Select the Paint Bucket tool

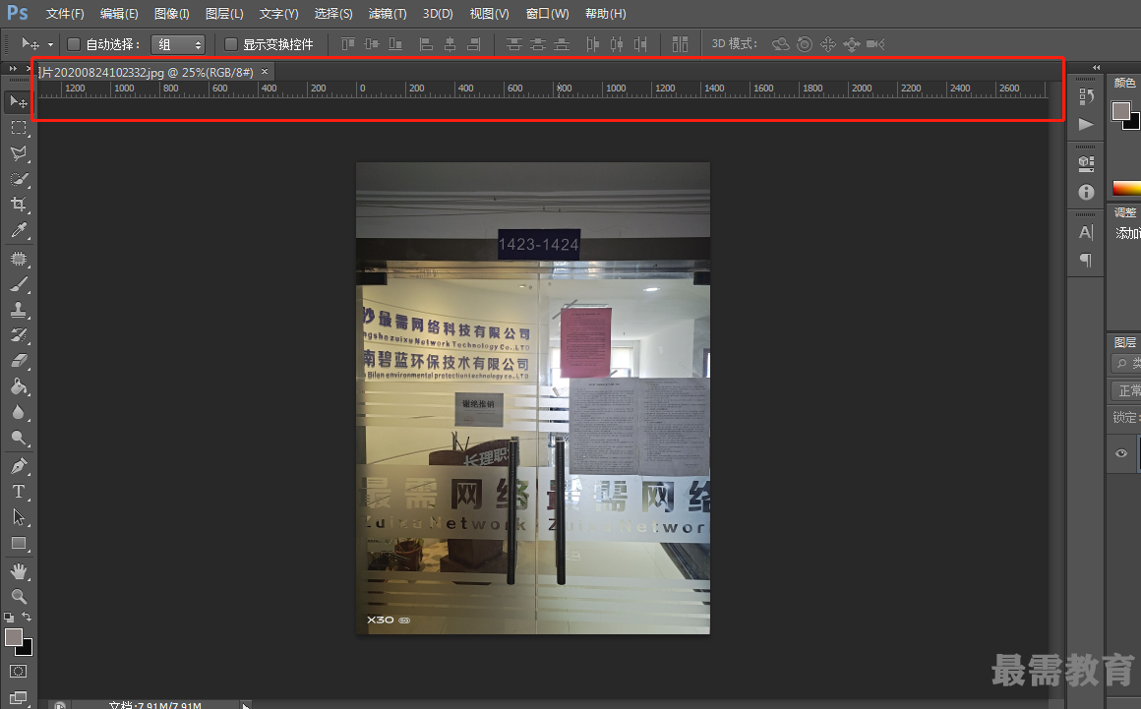pyautogui.click(x=18, y=386)
